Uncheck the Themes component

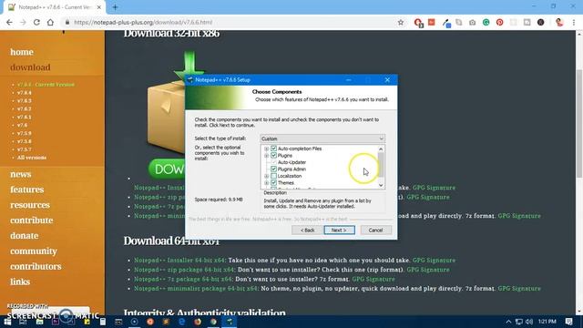[x=273, y=182]
